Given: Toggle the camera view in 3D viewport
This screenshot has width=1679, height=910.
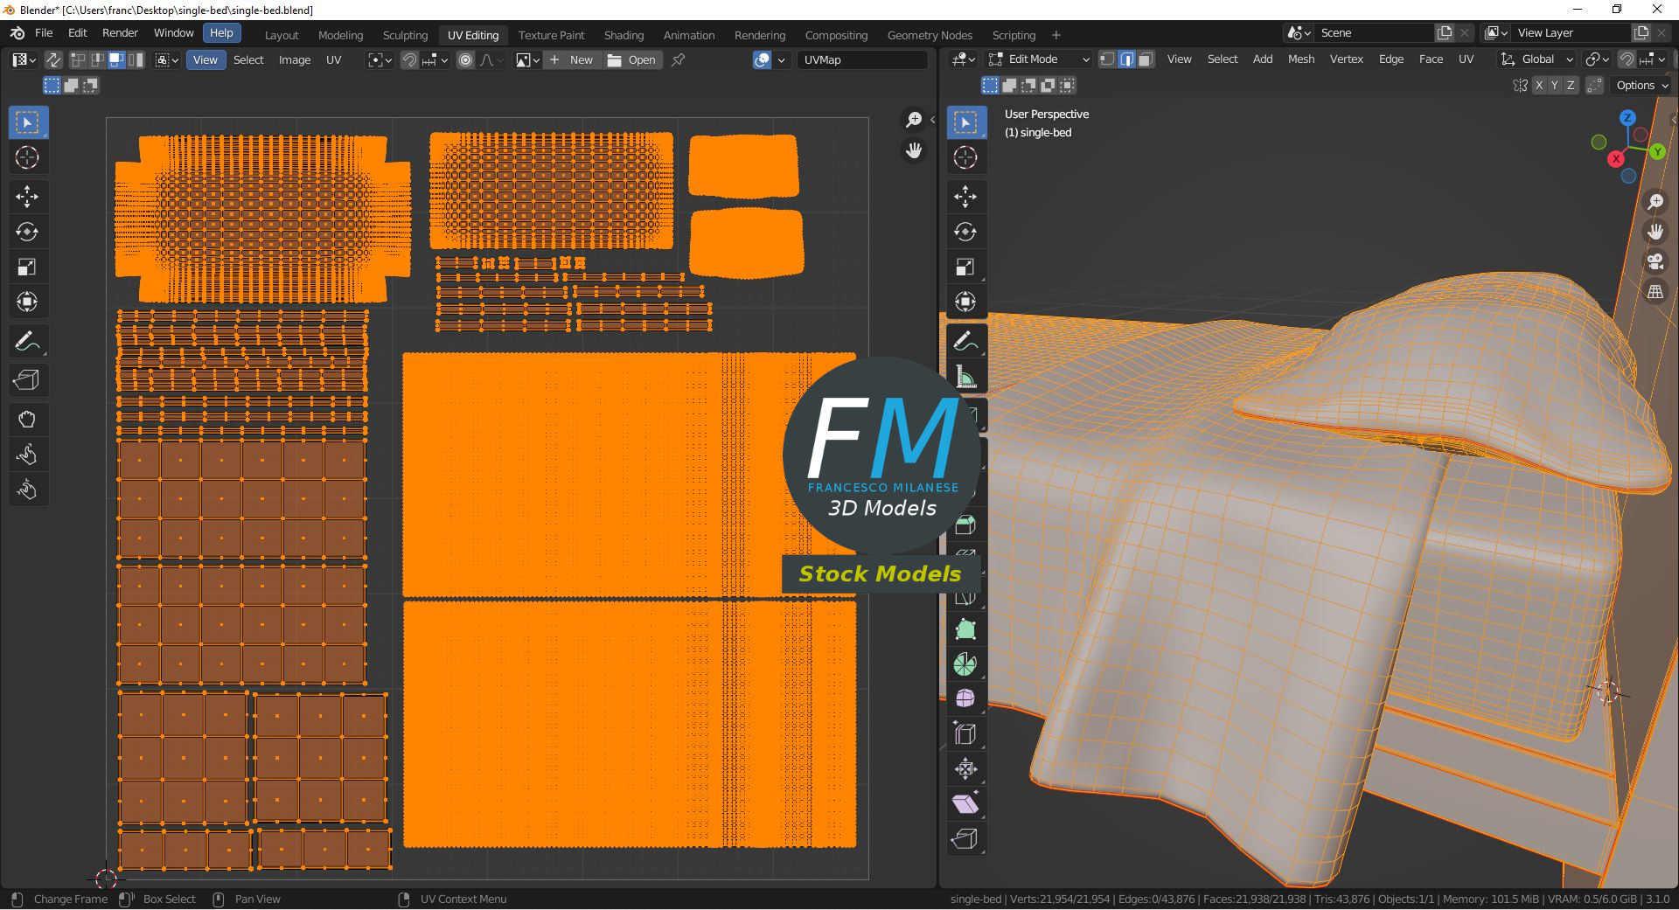Looking at the screenshot, I should [1655, 261].
